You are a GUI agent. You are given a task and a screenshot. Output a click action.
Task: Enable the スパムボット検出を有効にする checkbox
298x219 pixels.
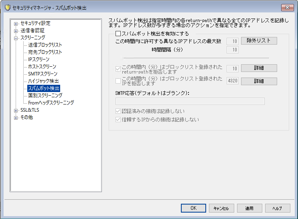point(118,34)
